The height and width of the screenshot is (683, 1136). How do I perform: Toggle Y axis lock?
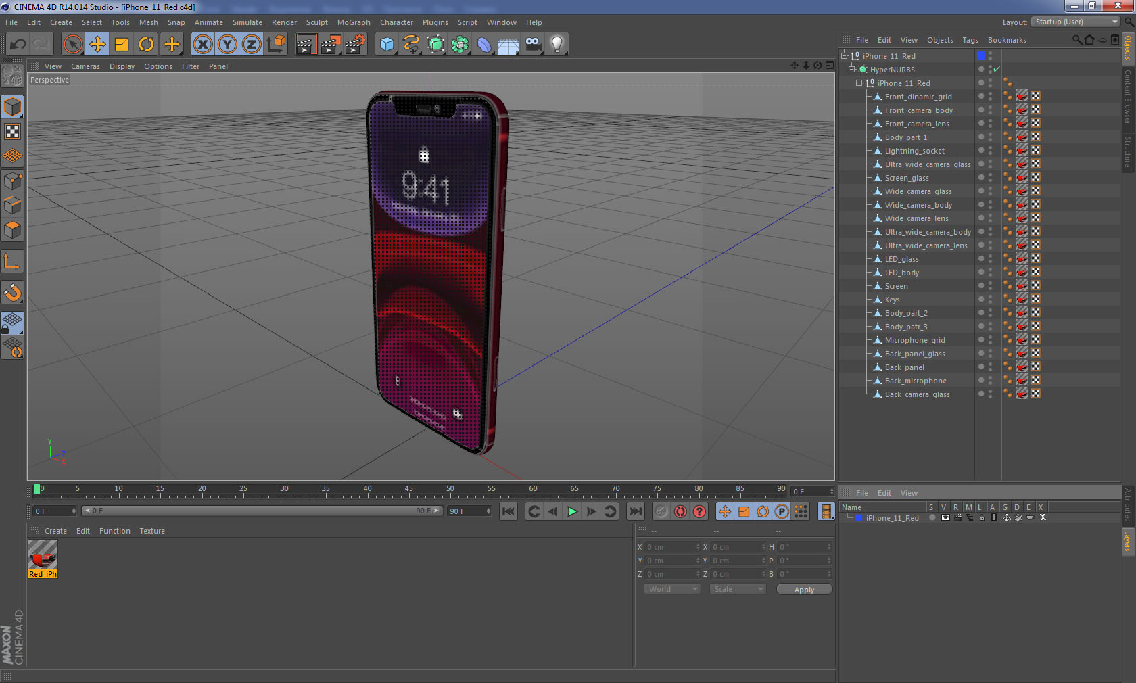coord(227,45)
